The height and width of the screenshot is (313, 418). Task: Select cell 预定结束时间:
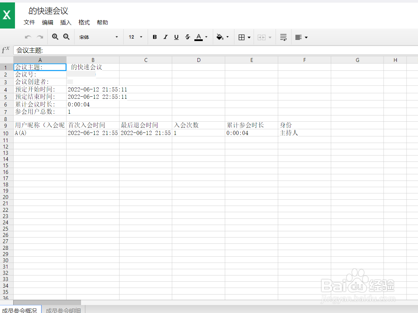click(40, 97)
